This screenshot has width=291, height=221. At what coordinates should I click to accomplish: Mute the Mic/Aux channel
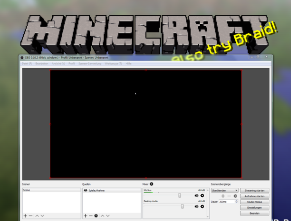coord(196,195)
